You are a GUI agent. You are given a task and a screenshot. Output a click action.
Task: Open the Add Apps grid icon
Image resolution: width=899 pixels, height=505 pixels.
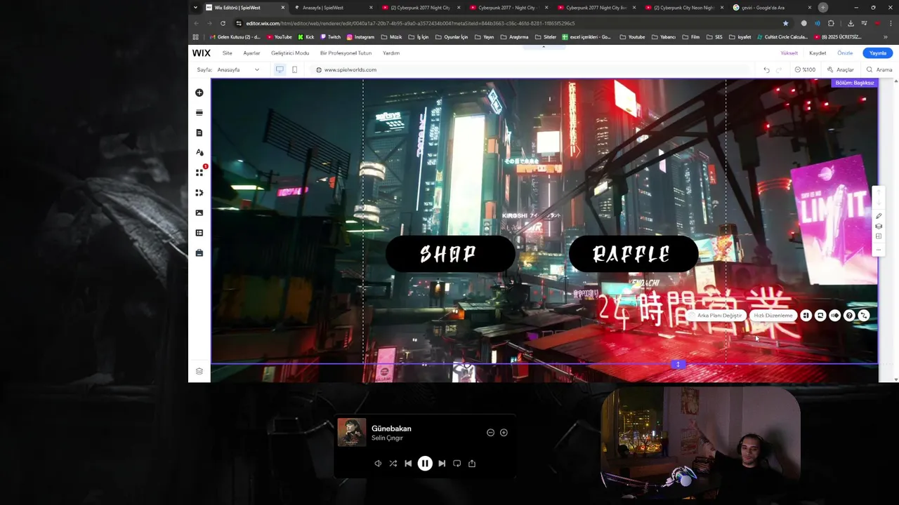pyautogui.click(x=199, y=173)
